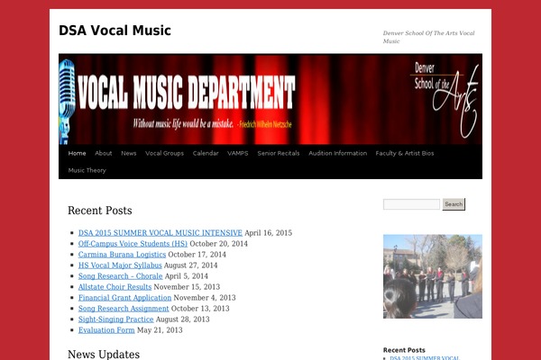
Task: Click the sidebar Recent Posts heading
Action: click(x=404, y=350)
